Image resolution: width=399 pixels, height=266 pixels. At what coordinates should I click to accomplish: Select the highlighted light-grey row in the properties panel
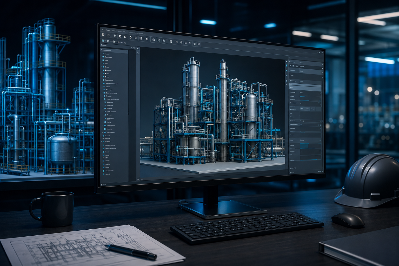point(305,88)
